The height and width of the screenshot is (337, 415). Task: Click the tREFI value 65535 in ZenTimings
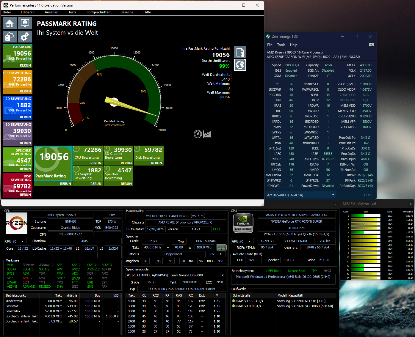coord(328,154)
